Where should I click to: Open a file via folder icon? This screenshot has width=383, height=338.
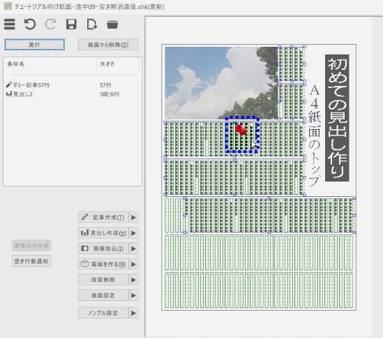(112, 24)
